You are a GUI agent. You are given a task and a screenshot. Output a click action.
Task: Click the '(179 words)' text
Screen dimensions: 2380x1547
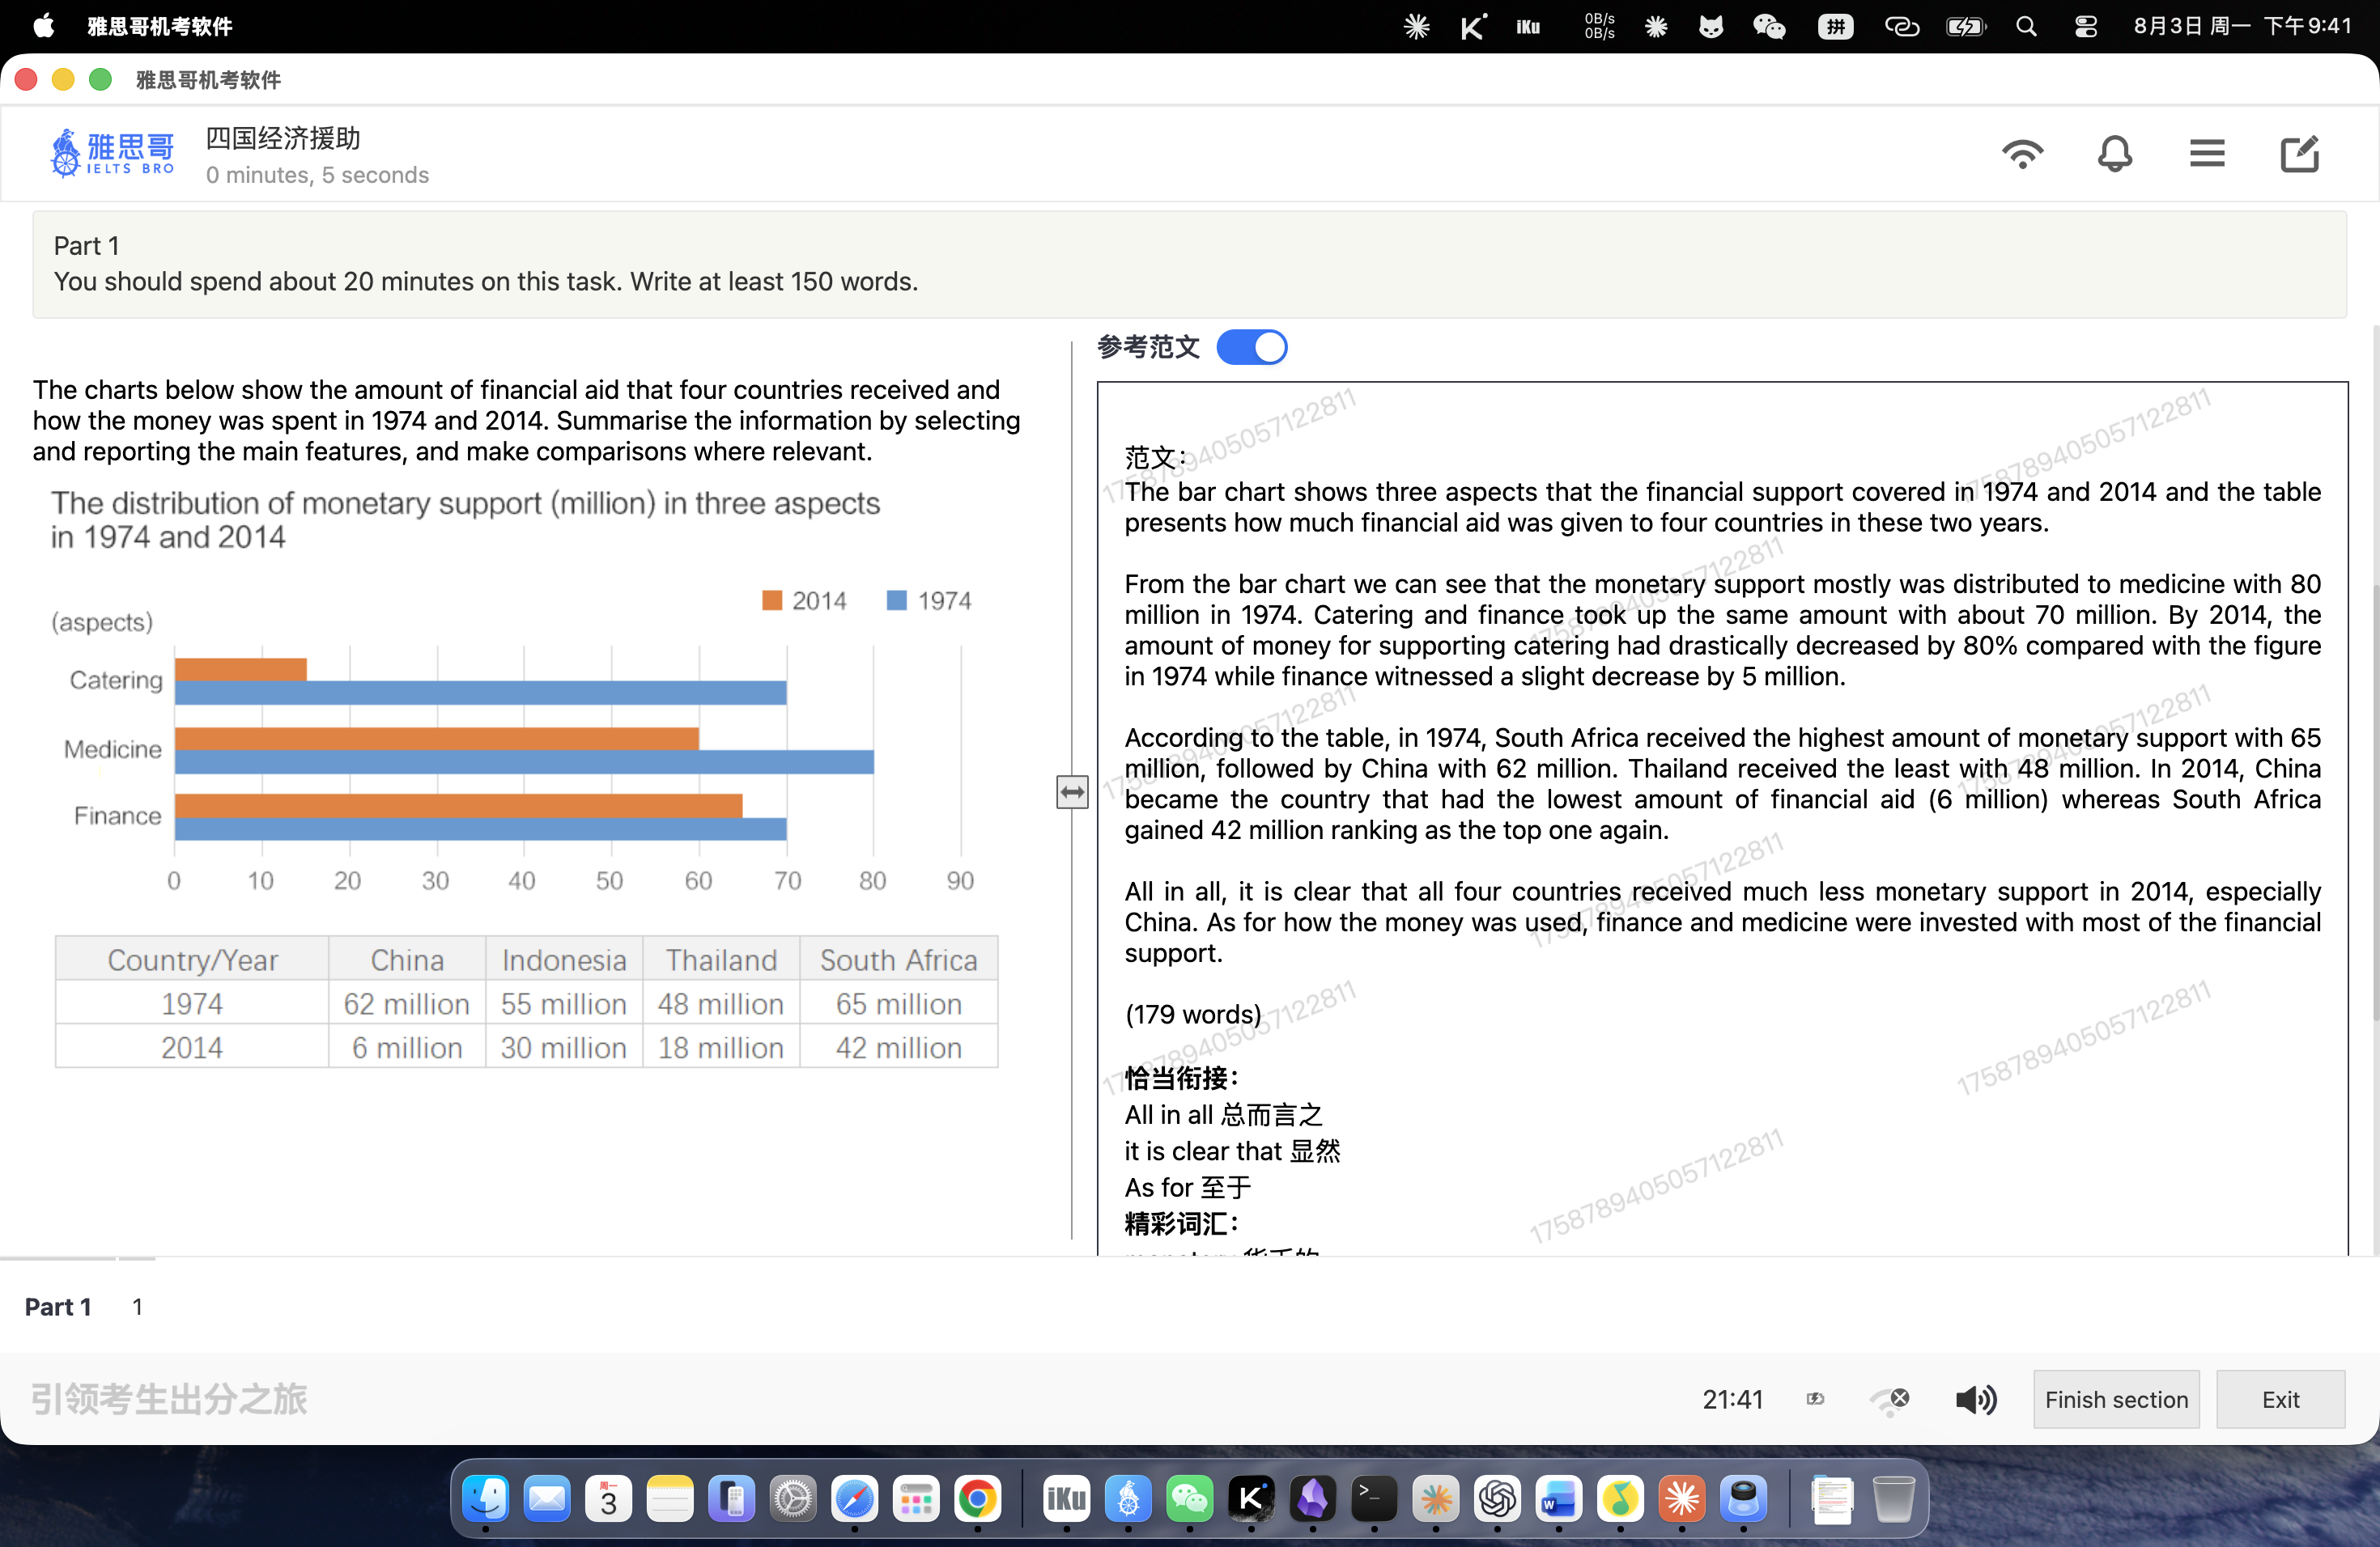pos(1192,1015)
